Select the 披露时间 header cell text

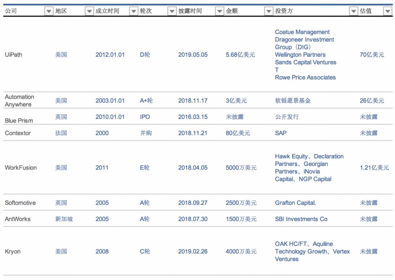coord(190,11)
